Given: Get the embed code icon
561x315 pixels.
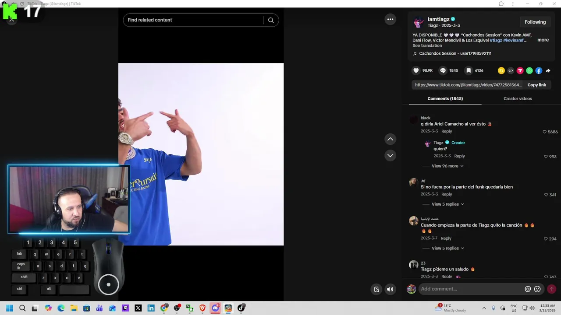Looking at the screenshot, I should coord(511,70).
